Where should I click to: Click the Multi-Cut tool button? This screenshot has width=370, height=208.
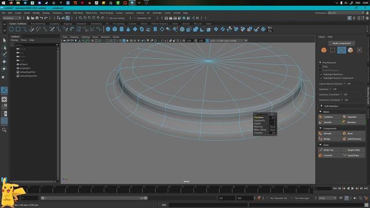click(x=330, y=150)
